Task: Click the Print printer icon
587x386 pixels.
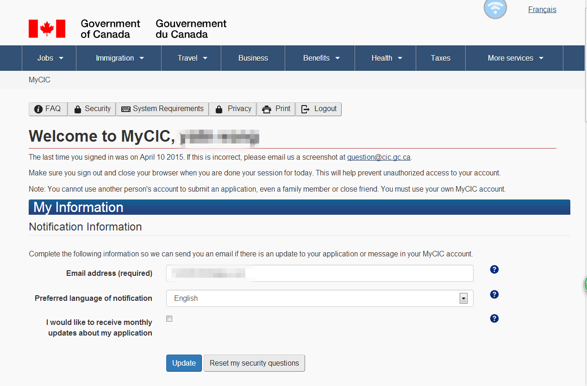Action: click(x=267, y=109)
